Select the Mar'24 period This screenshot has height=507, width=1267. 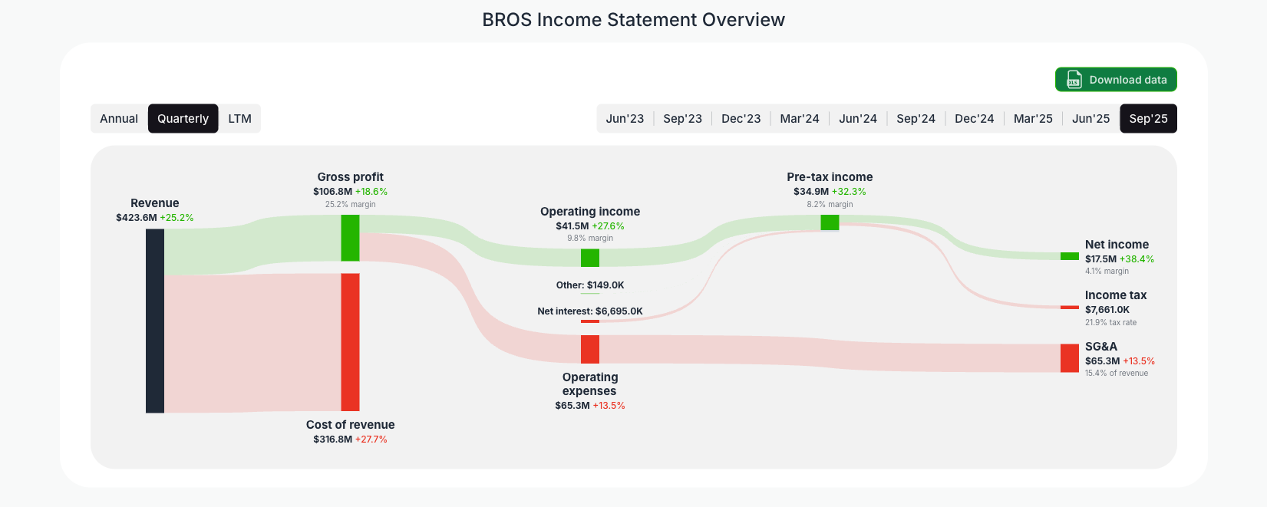tap(800, 118)
